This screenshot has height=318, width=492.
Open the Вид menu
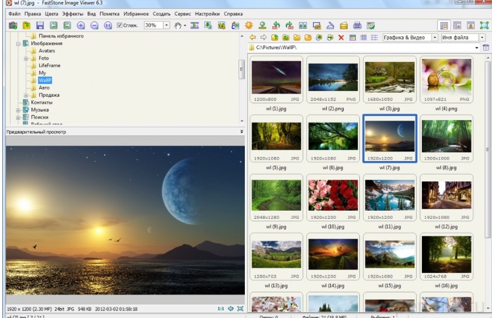[91, 14]
